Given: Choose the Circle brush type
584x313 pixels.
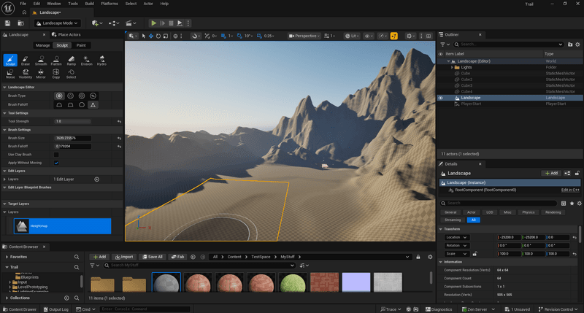Looking at the screenshot, I should coord(59,96).
